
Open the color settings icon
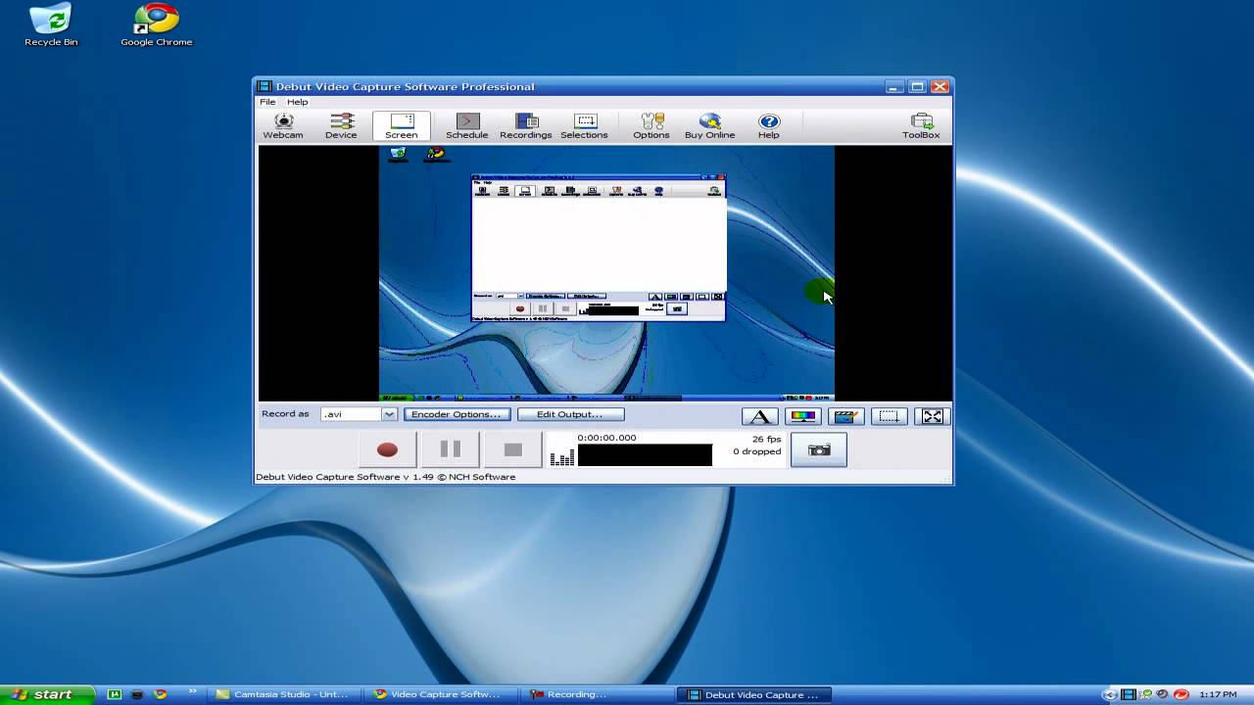click(x=802, y=416)
